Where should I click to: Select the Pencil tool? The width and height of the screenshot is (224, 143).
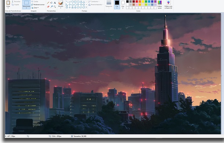pyautogui.click(x=48, y=3)
